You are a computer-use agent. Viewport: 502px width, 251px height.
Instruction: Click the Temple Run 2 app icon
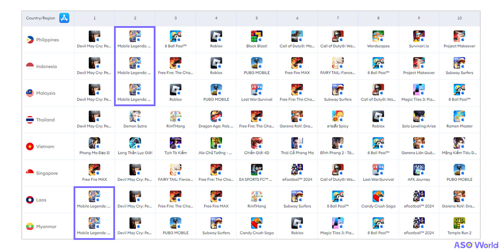(x=459, y=223)
